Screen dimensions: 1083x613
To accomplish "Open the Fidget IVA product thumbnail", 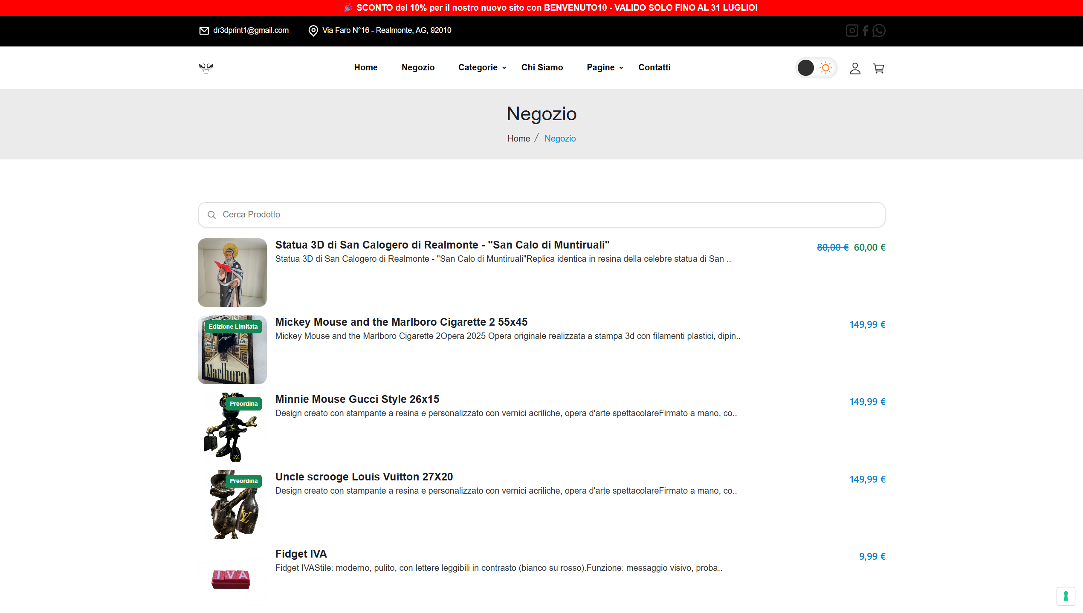I will coord(232,578).
